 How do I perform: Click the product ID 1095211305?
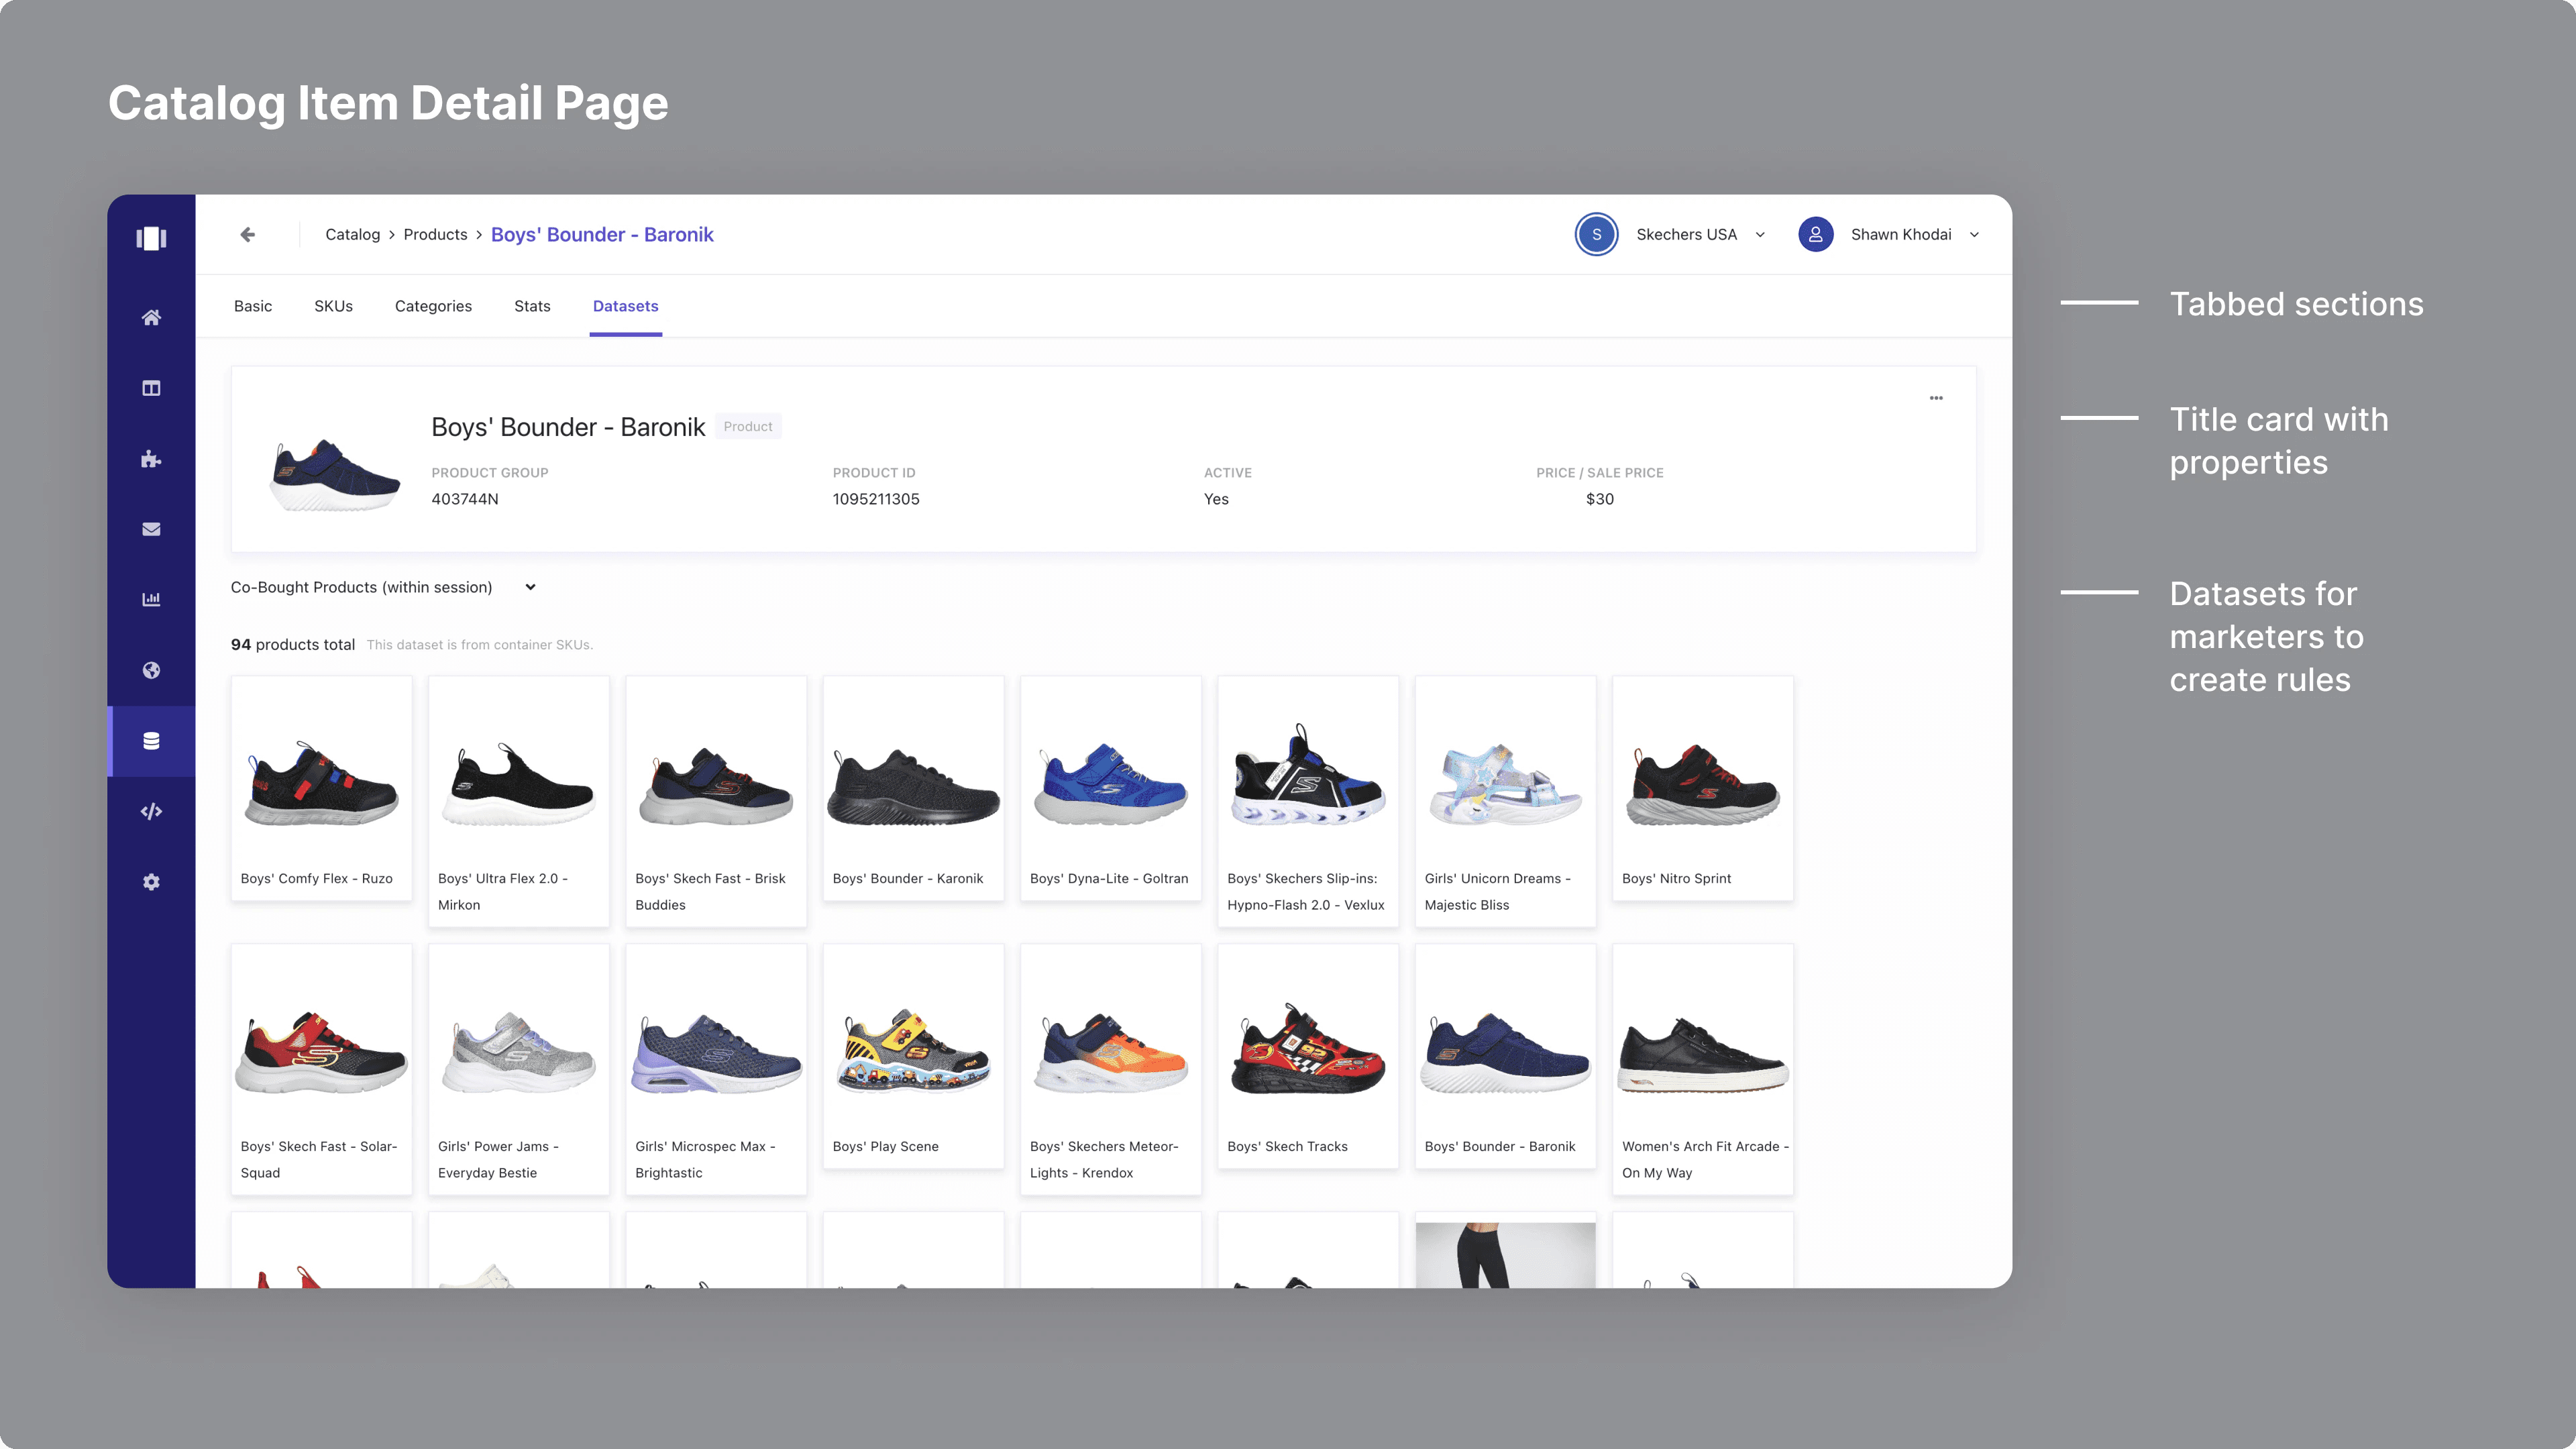tap(876, 499)
